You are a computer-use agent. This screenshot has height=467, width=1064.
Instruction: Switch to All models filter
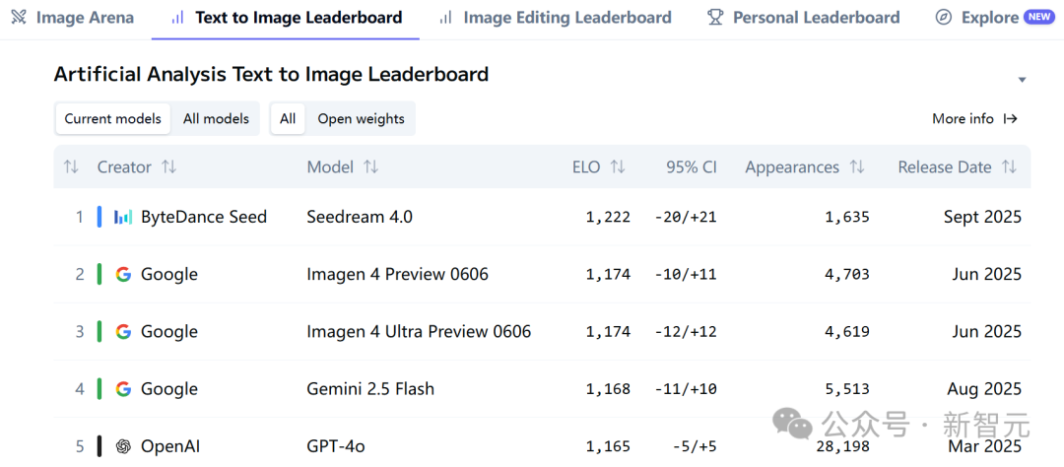[216, 119]
